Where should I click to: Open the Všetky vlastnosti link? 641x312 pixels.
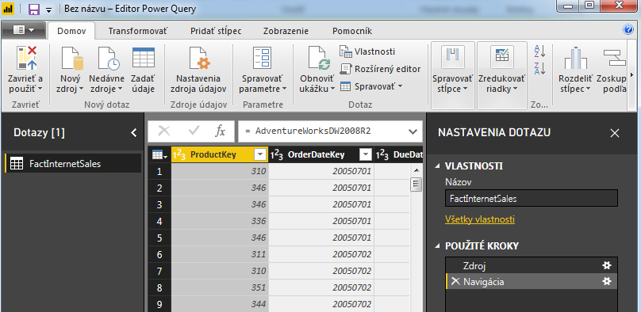point(479,219)
